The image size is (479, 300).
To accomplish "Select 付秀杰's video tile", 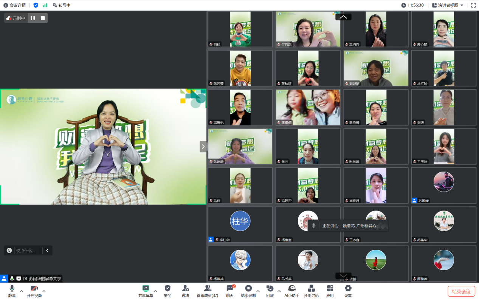I will coord(308,29).
